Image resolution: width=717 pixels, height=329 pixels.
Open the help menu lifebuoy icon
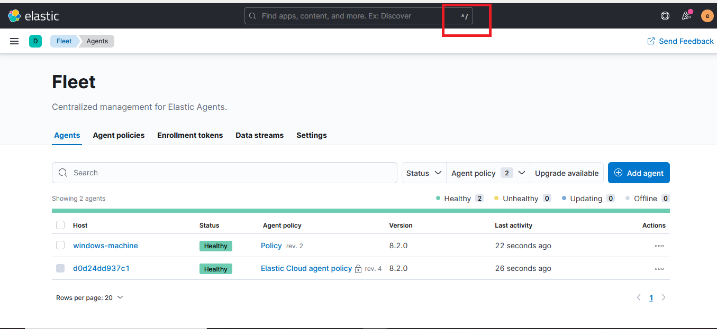click(x=665, y=16)
